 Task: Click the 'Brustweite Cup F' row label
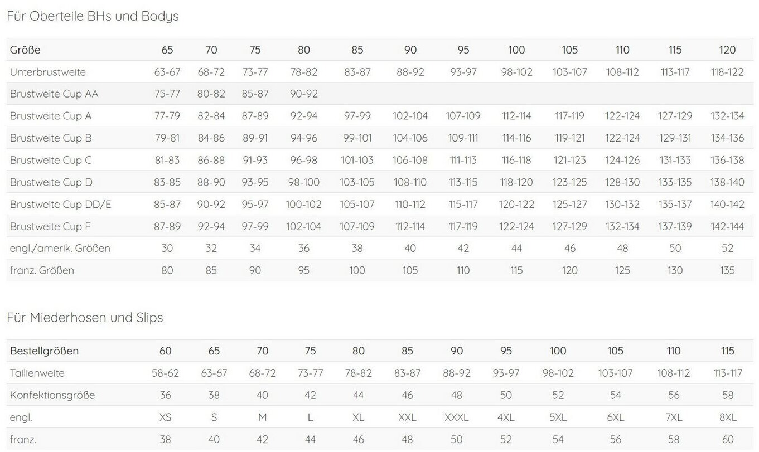[x=50, y=226]
